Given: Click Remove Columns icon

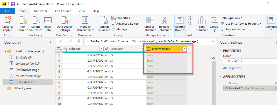Looking at the screenshot, I should [164, 20].
